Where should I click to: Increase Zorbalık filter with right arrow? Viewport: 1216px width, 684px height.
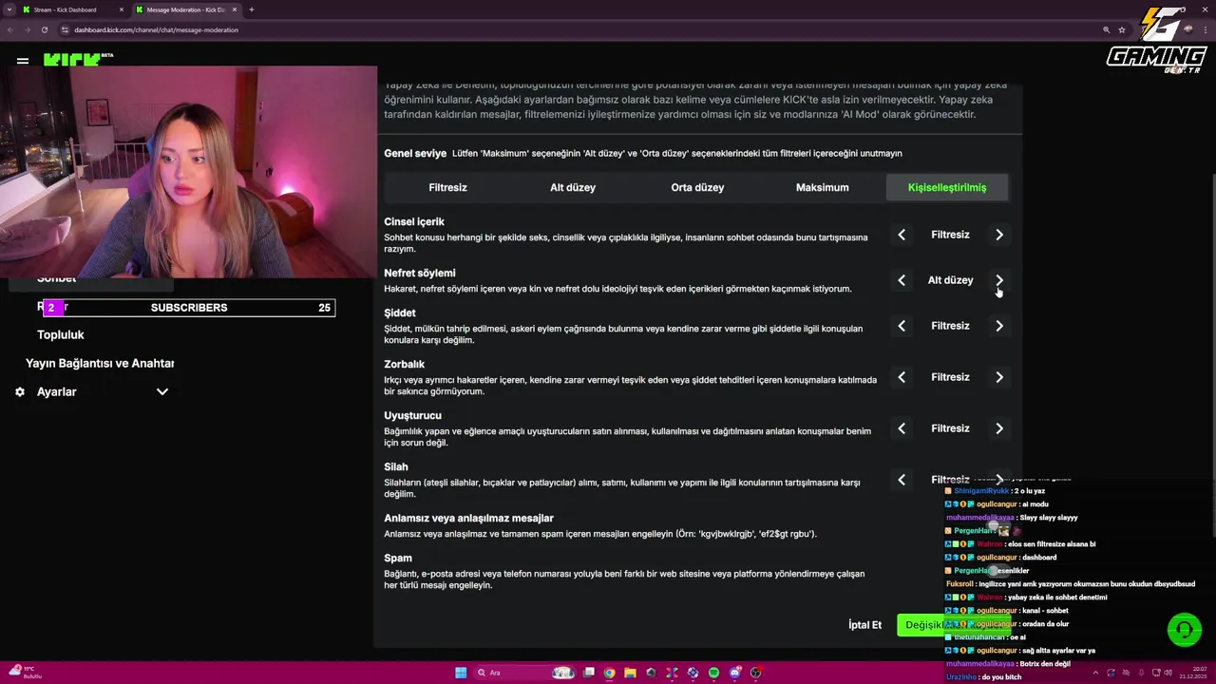[999, 377]
